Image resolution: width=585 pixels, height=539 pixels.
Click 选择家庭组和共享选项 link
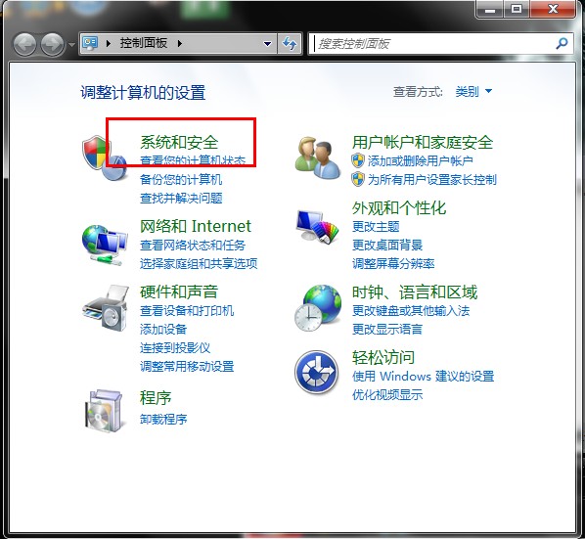tap(199, 264)
